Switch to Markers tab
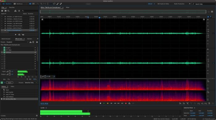 [30, 39]
